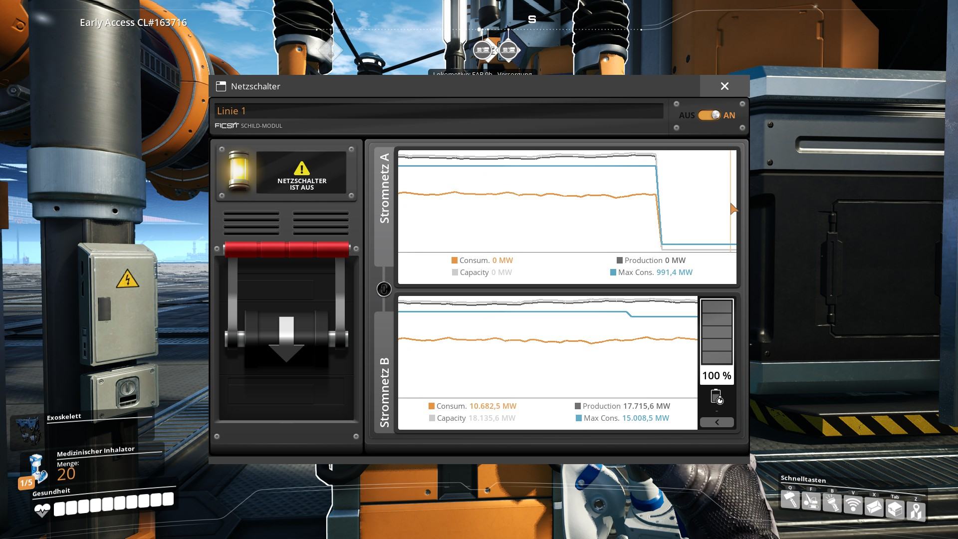Click Consum. 10.682,5 MW legend
Image resolution: width=958 pixels, height=539 pixels.
pos(473,406)
